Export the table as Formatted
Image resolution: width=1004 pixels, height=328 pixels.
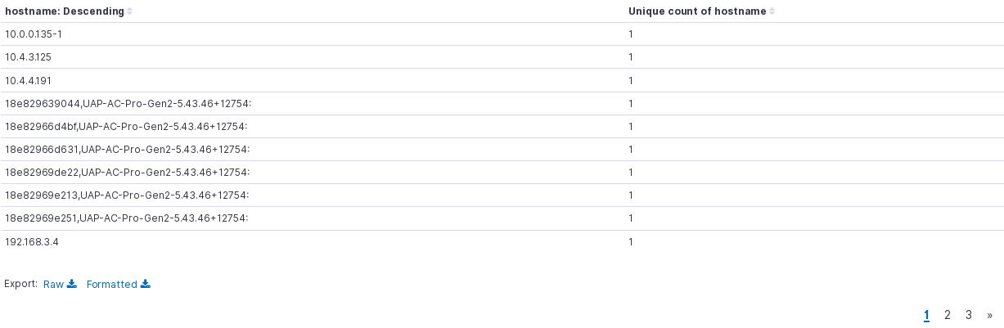(112, 285)
